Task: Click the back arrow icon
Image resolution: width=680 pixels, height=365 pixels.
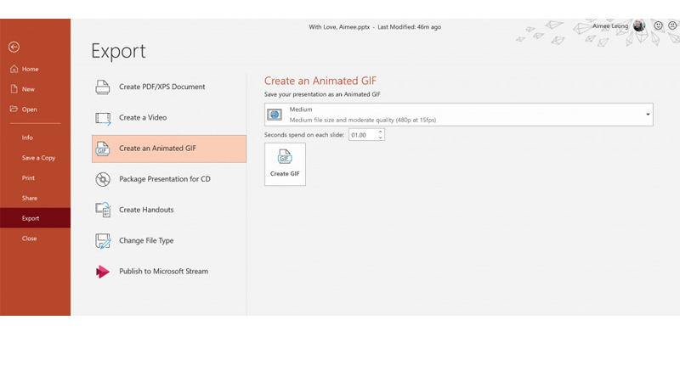Action: [14, 48]
